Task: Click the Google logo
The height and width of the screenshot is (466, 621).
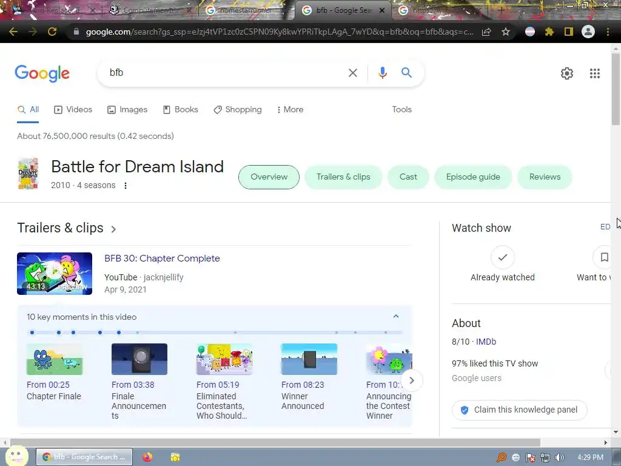Action: pyautogui.click(x=42, y=73)
